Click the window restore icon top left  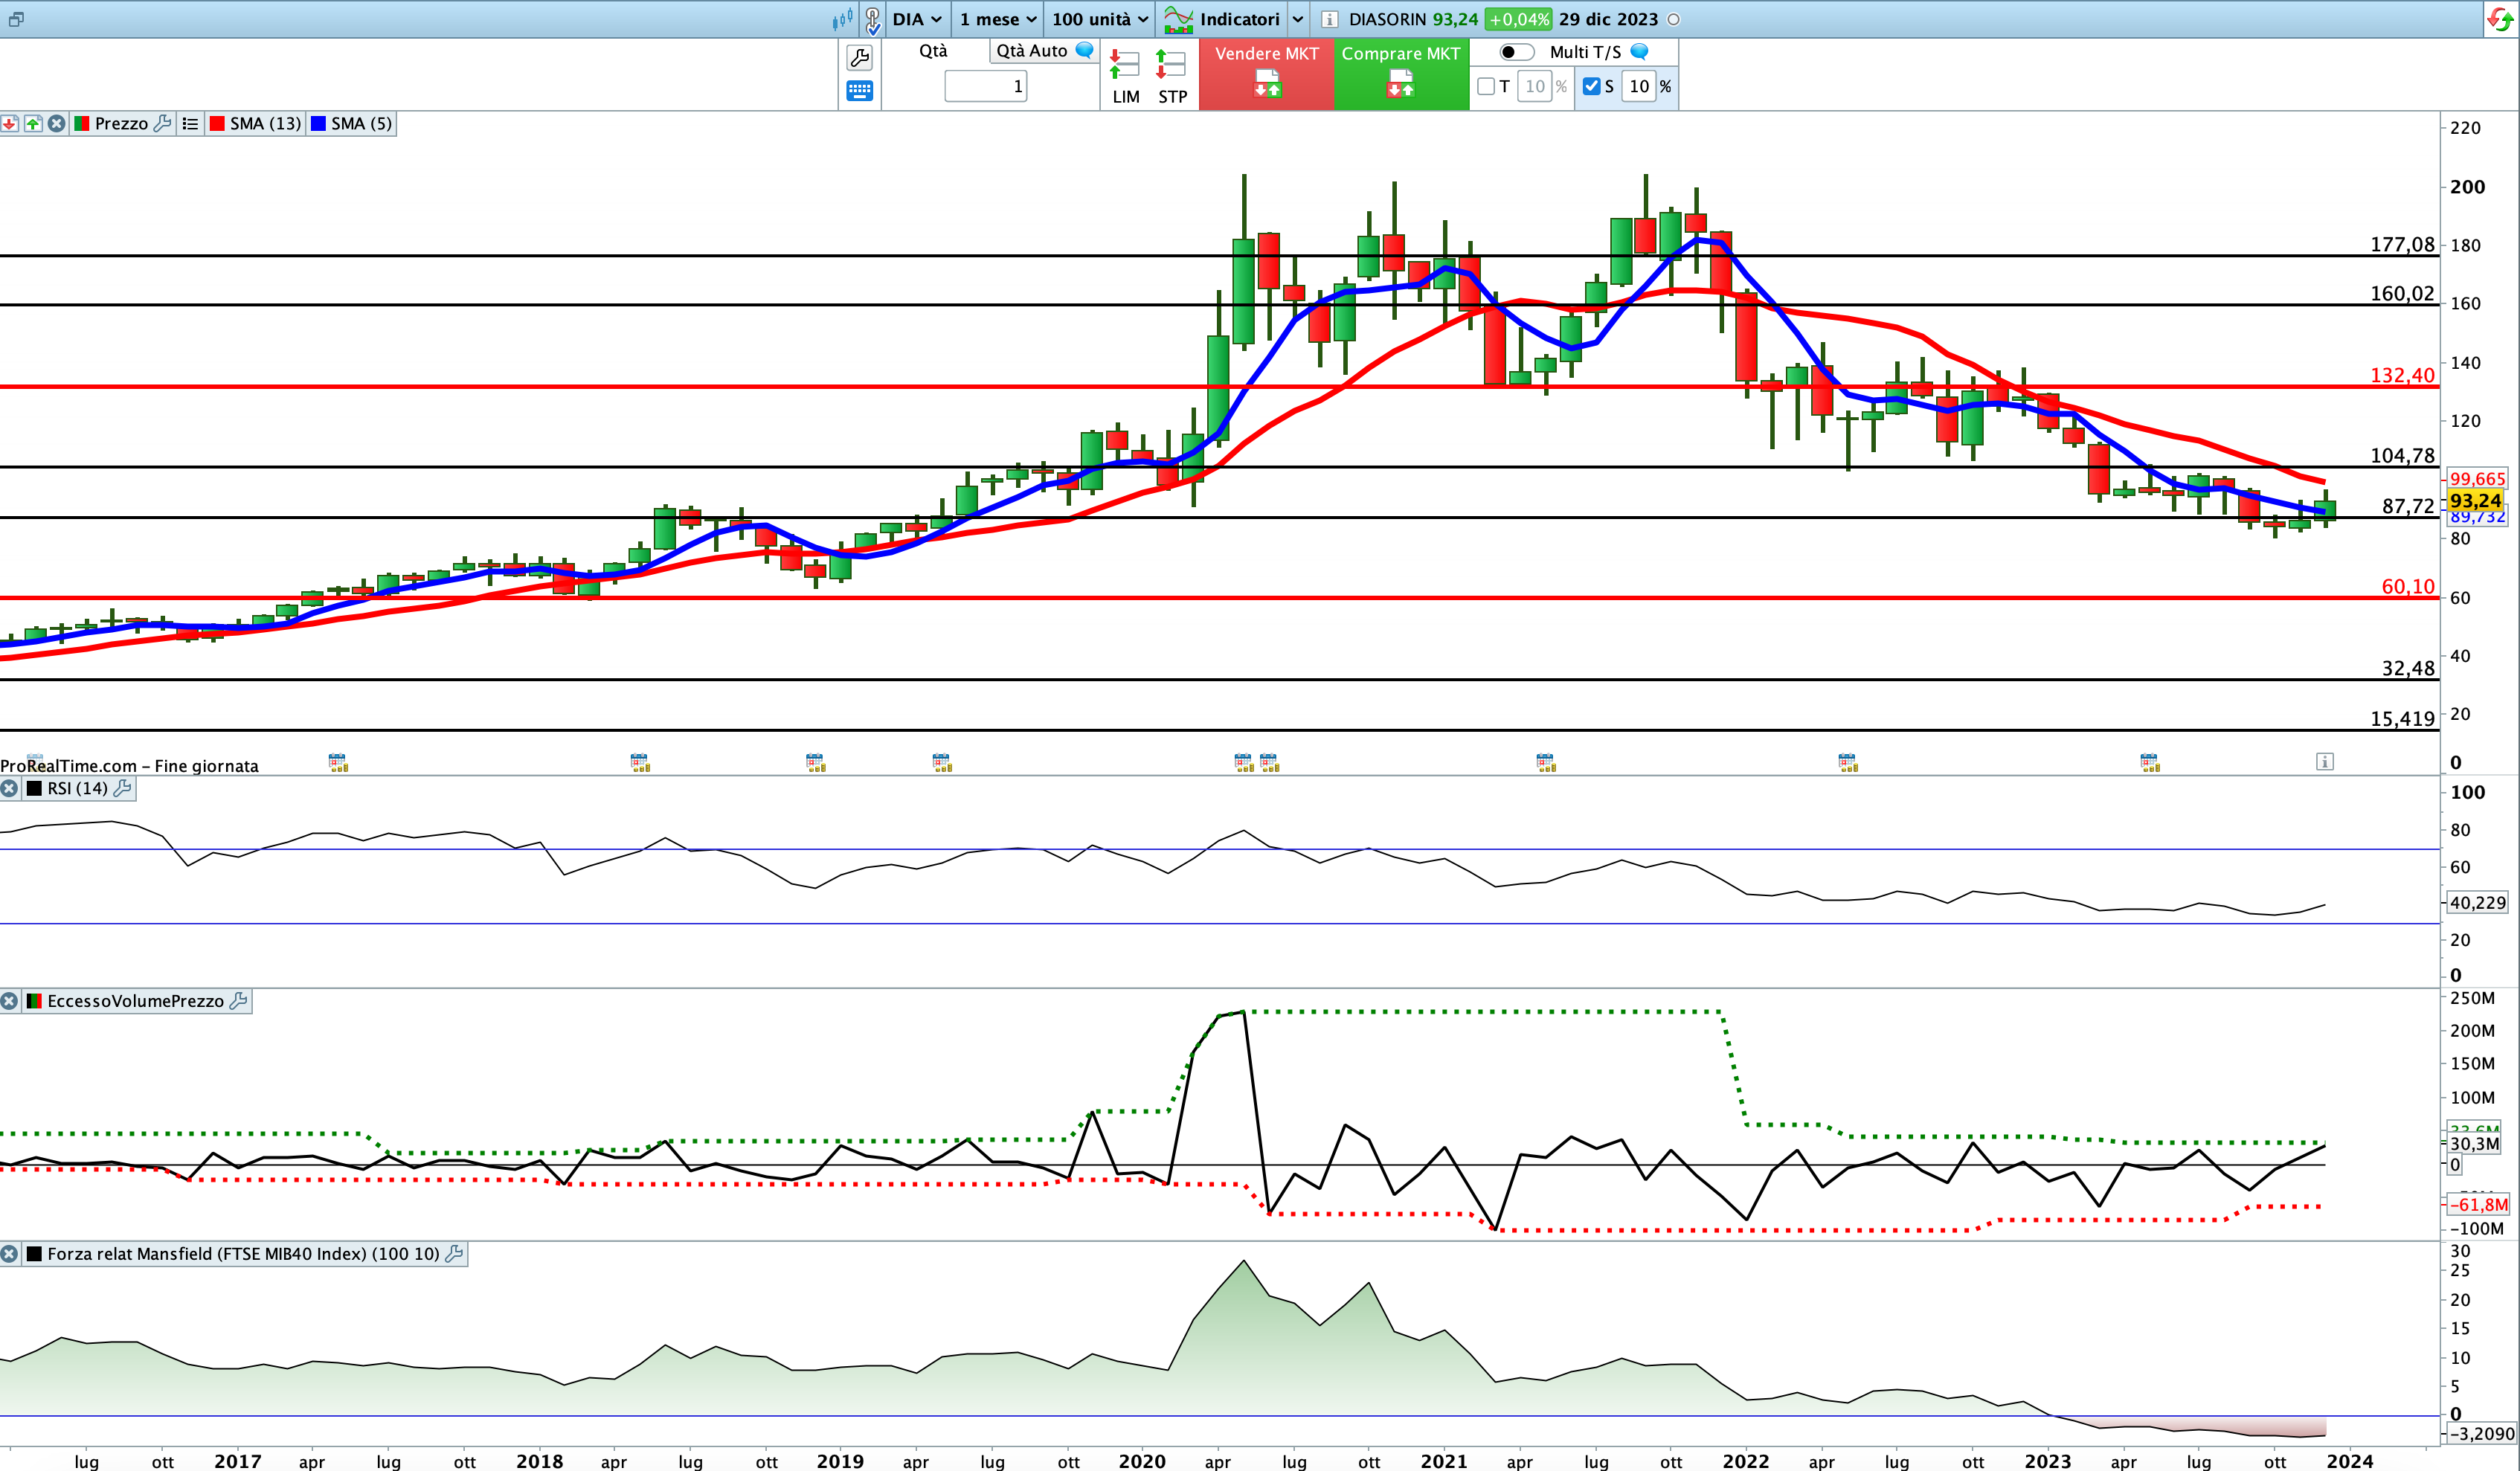point(16,19)
